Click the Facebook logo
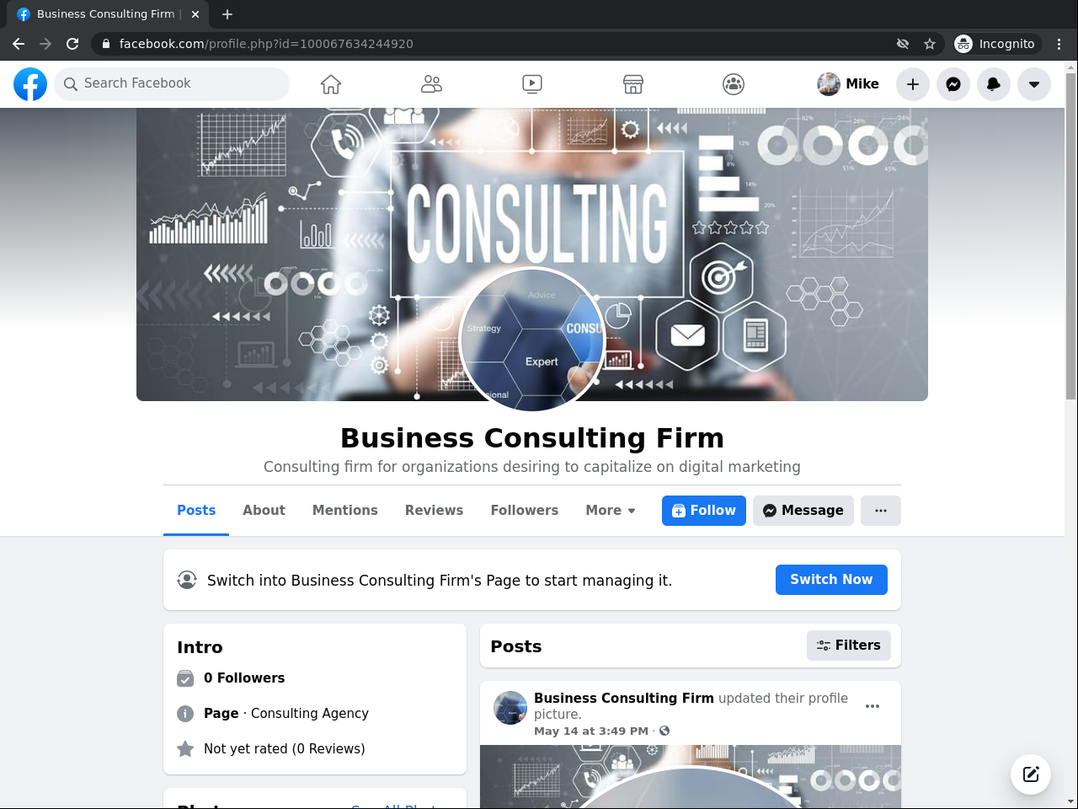Viewport: 1078px width, 809px height. tap(30, 84)
